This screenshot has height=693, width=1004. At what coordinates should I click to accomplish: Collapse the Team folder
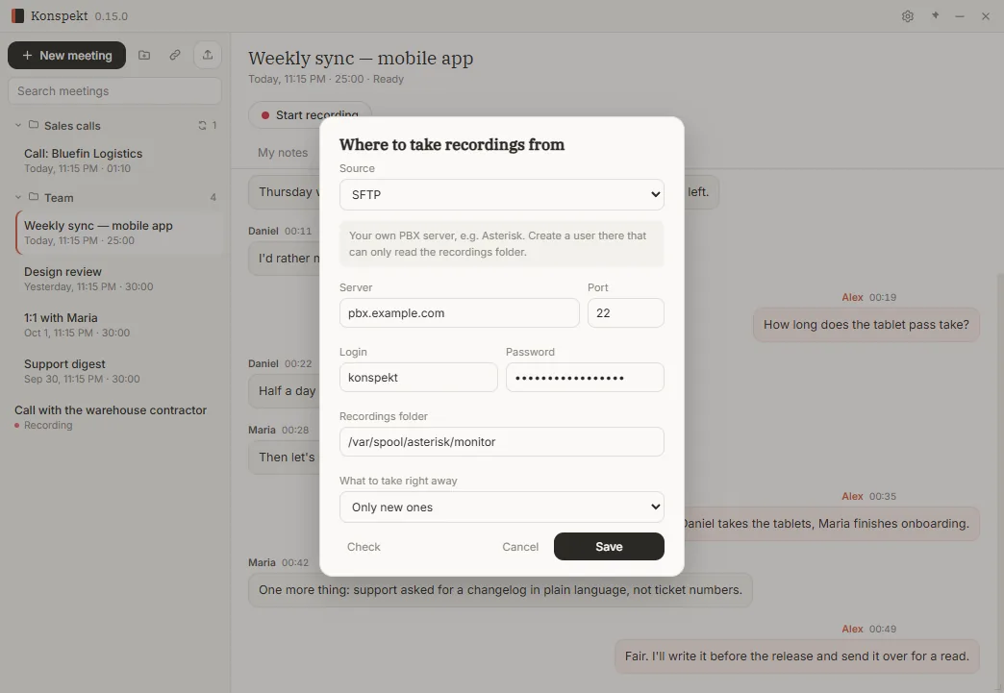[x=18, y=198]
